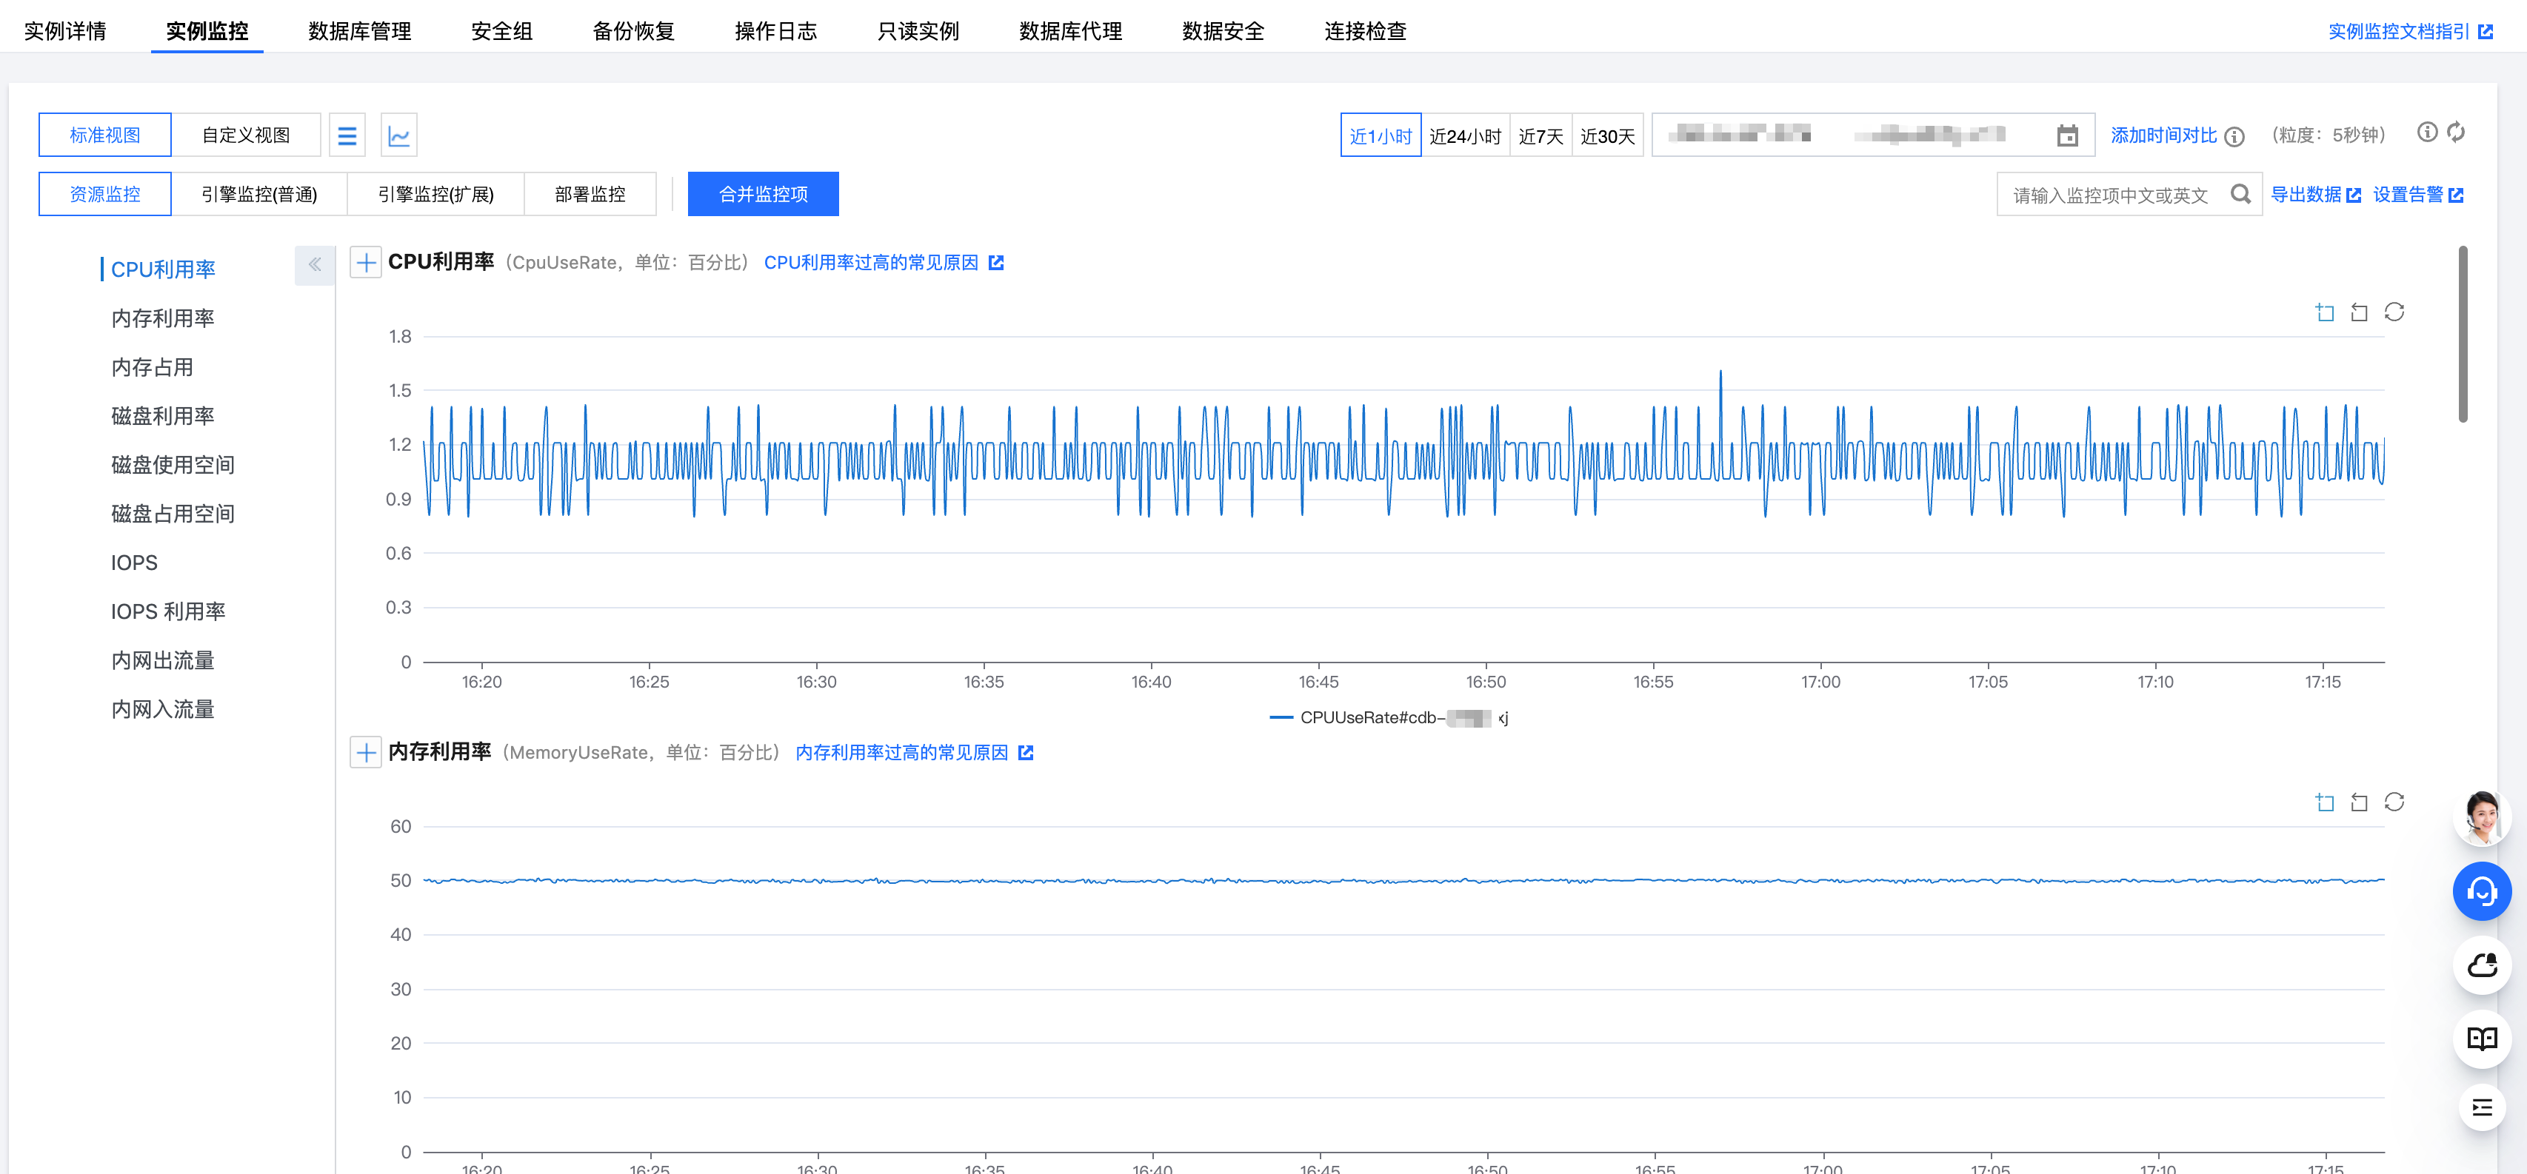Click 设置告警 link
This screenshot has height=1174, width=2527.
pyautogui.click(x=2418, y=194)
